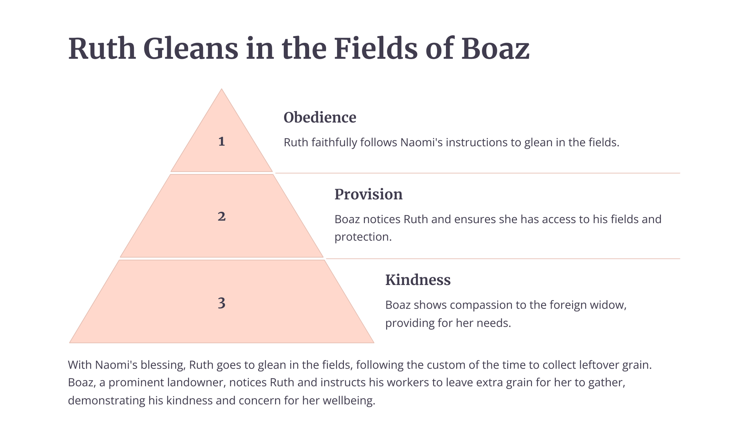
Task: Click the word 'protection.' under Provision
Action: point(363,237)
